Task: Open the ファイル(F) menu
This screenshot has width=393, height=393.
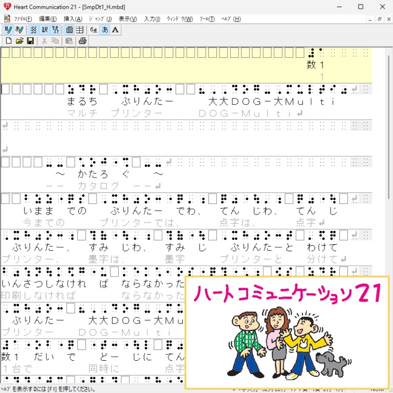Action: (23, 19)
